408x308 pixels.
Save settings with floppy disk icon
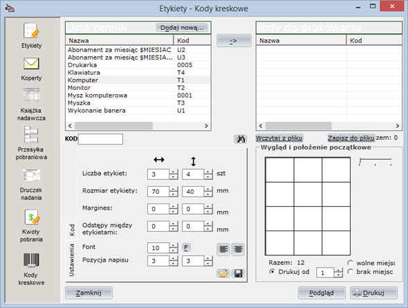click(238, 273)
